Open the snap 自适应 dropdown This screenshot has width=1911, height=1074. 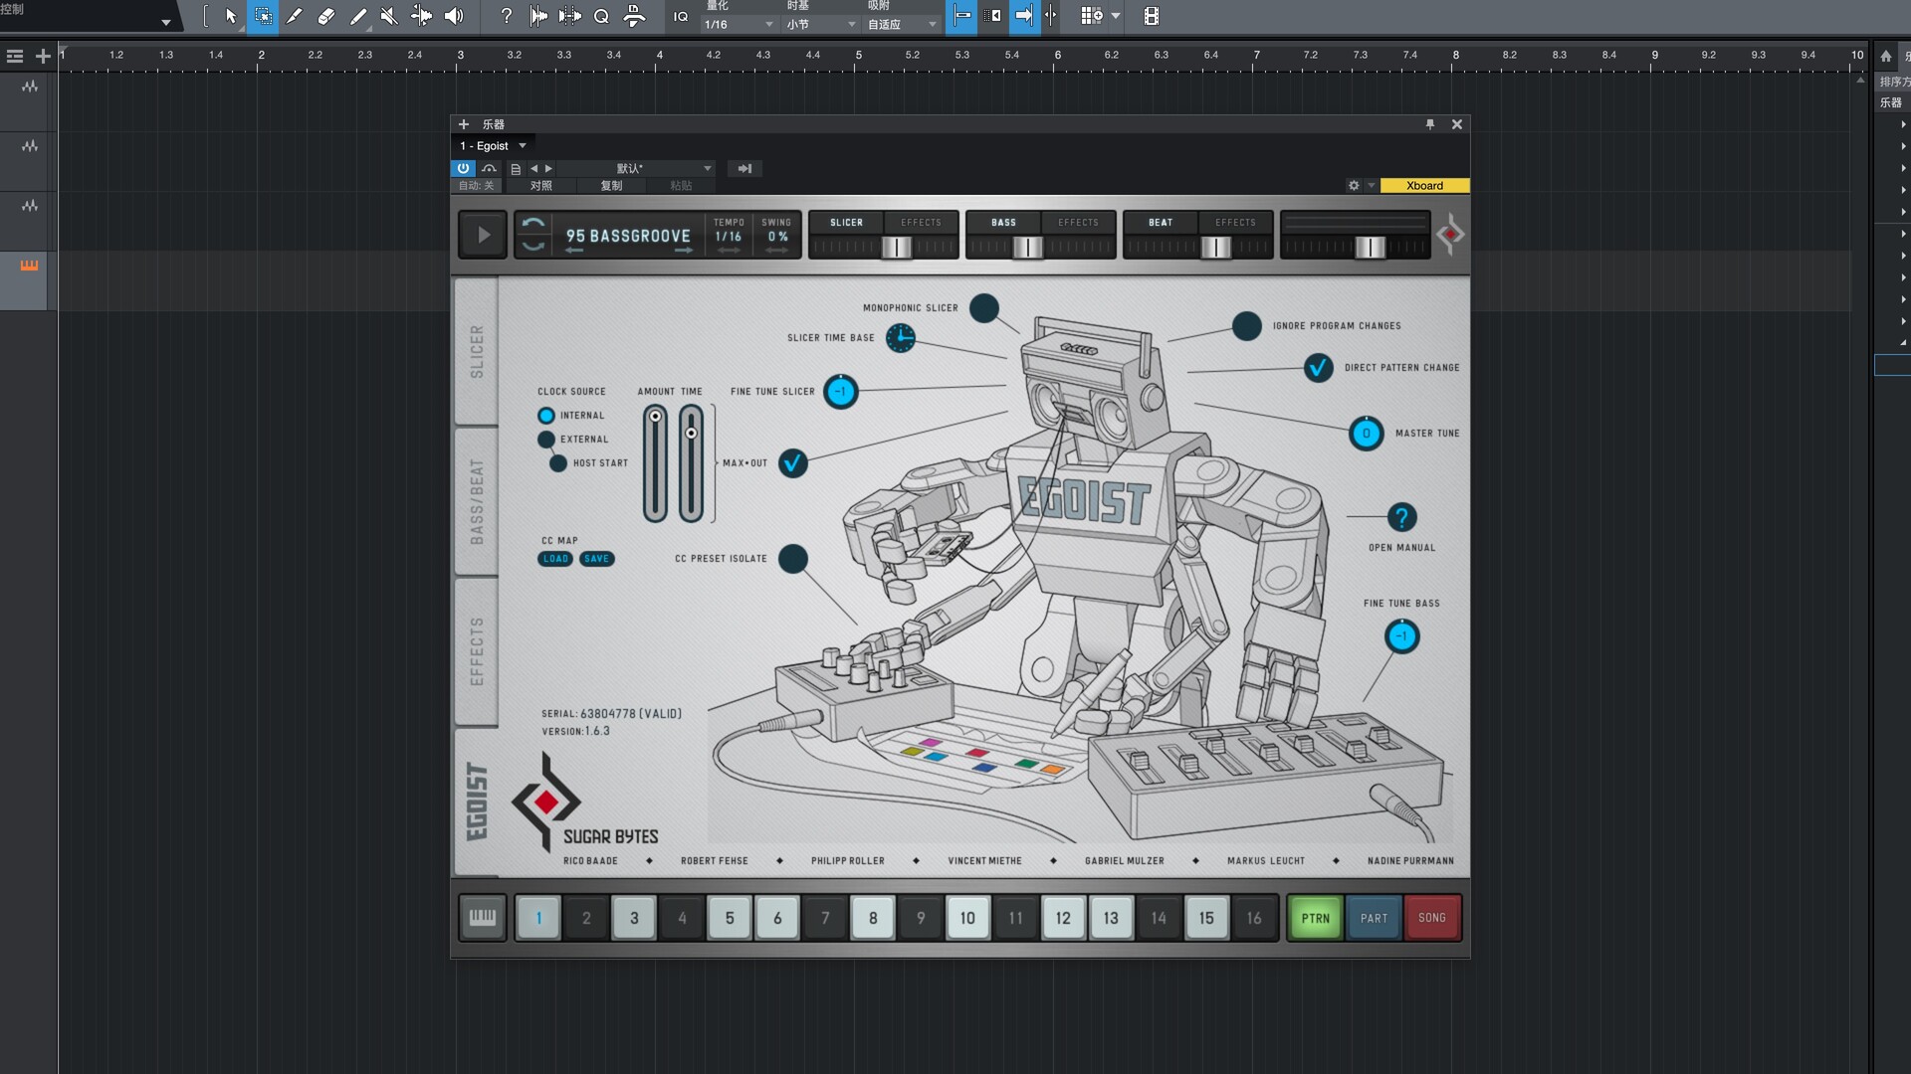[901, 24]
